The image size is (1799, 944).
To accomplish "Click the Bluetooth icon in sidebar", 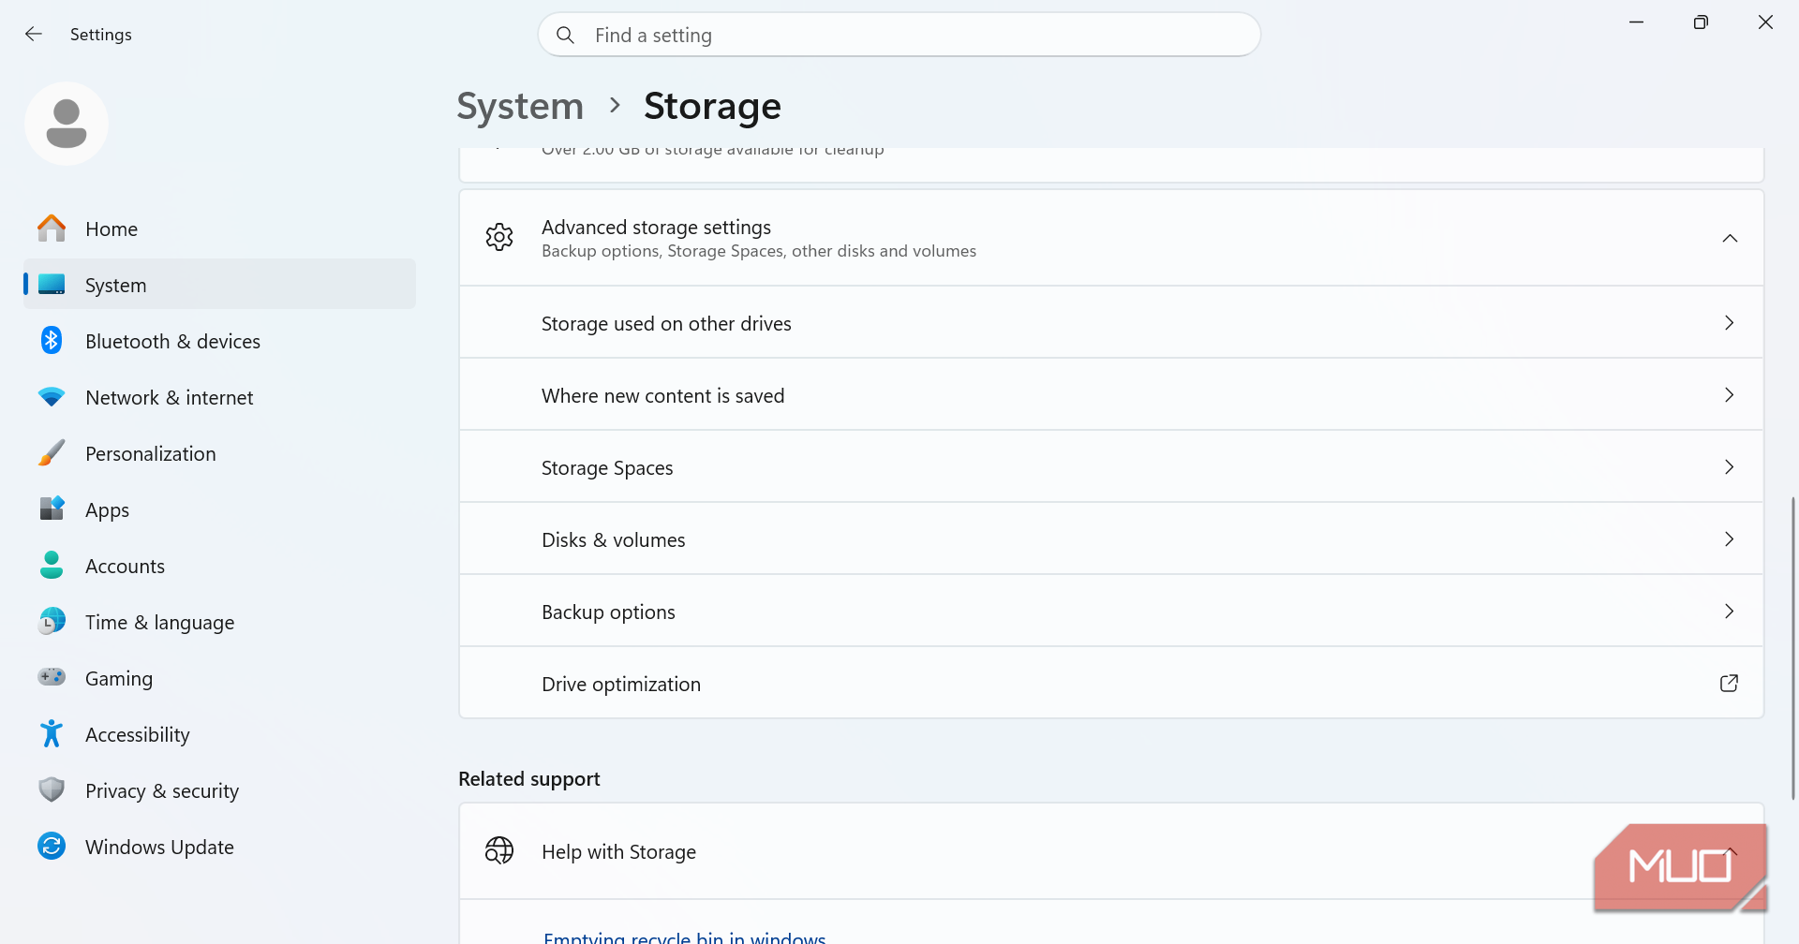I will point(52,341).
